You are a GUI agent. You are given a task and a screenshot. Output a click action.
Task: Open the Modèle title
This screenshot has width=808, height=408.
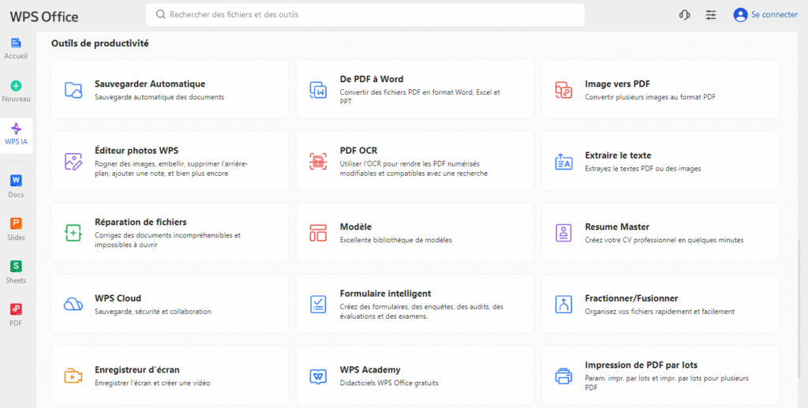[356, 226]
